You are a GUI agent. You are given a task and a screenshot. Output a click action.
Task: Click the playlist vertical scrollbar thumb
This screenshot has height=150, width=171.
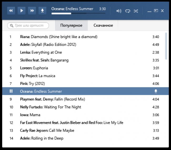click(x=166, y=46)
